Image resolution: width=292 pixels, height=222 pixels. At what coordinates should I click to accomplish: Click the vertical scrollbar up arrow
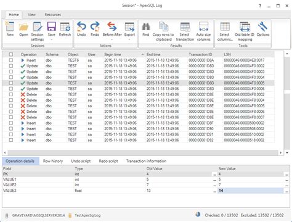[287, 54]
